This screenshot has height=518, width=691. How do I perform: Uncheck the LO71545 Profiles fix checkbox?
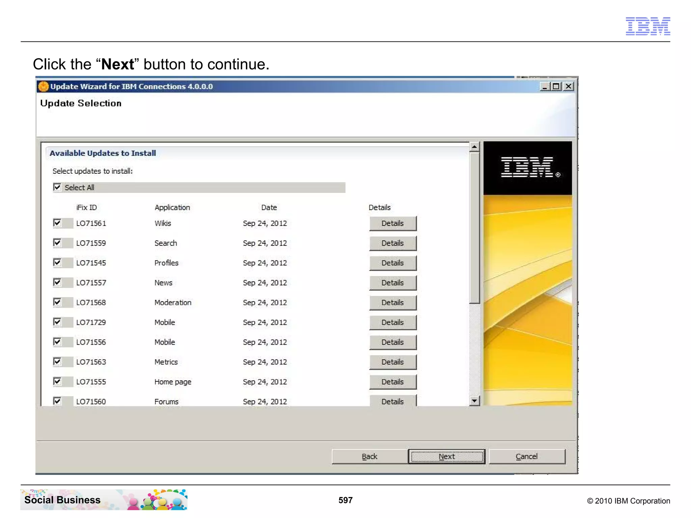(57, 262)
